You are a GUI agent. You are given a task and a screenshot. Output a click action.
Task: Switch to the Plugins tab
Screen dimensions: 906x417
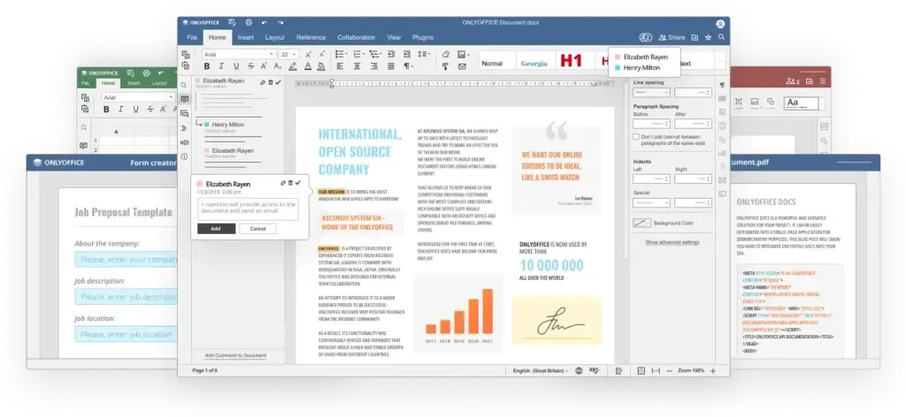click(x=423, y=37)
